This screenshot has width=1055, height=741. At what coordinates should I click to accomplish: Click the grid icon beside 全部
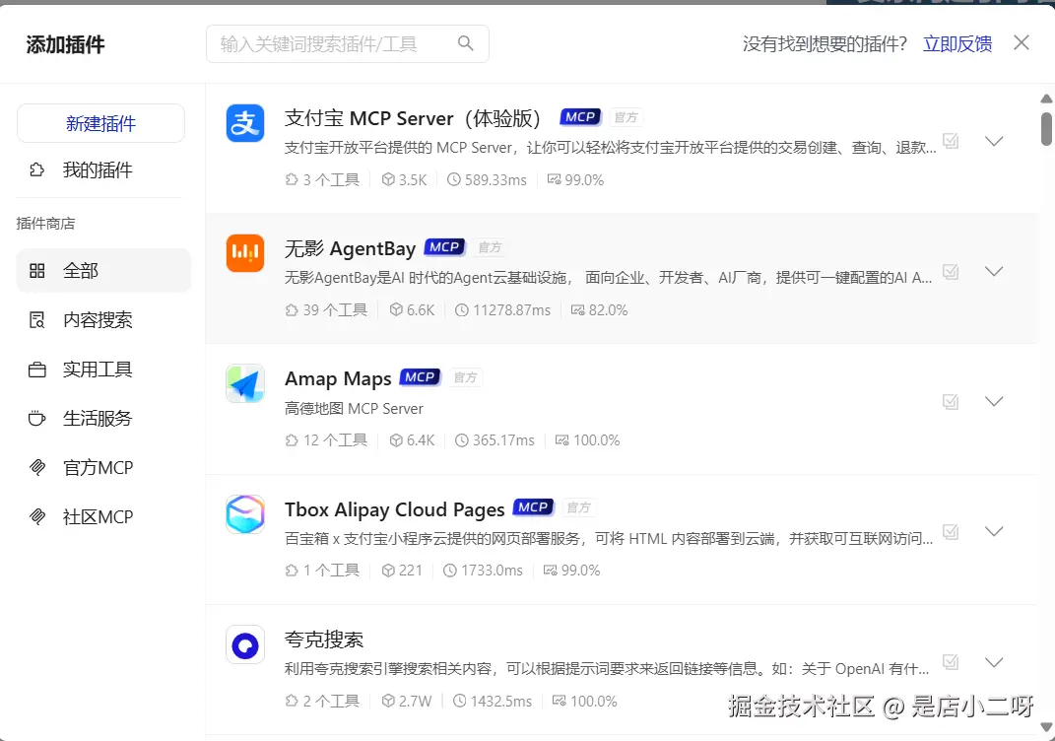click(x=37, y=271)
